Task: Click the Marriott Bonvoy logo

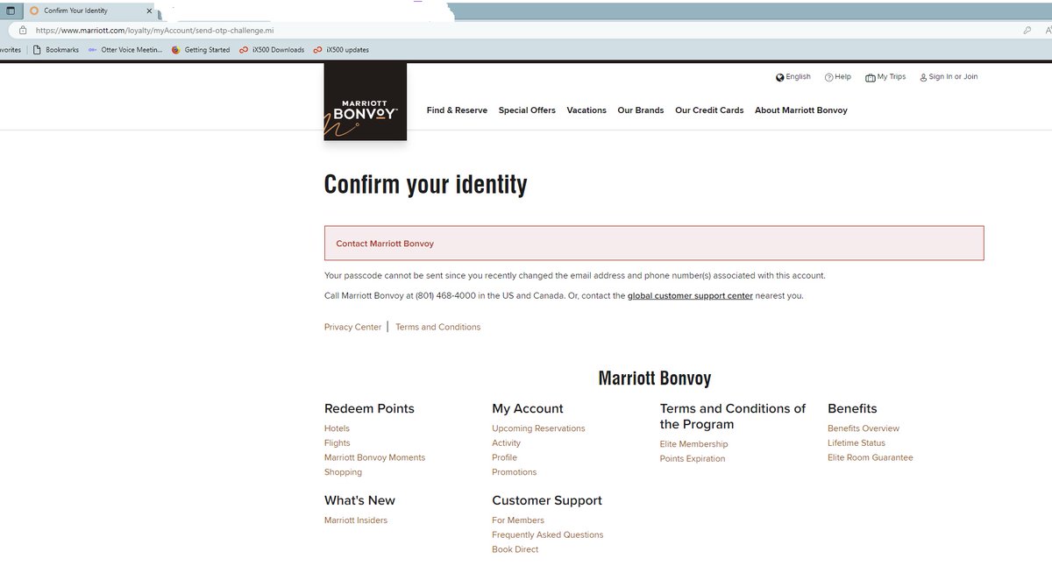Action: (365, 102)
